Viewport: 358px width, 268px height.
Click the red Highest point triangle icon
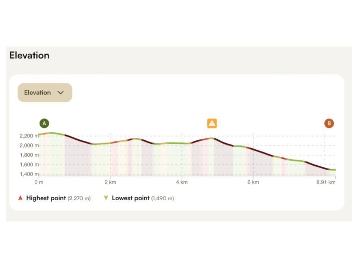20,198
